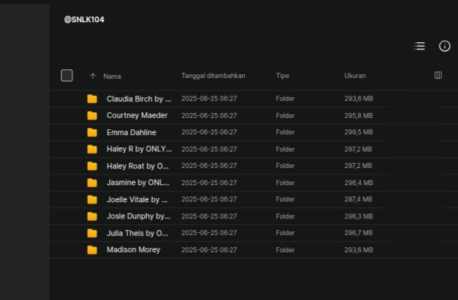Click folder icon of Madison Morey row

[x=92, y=250]
